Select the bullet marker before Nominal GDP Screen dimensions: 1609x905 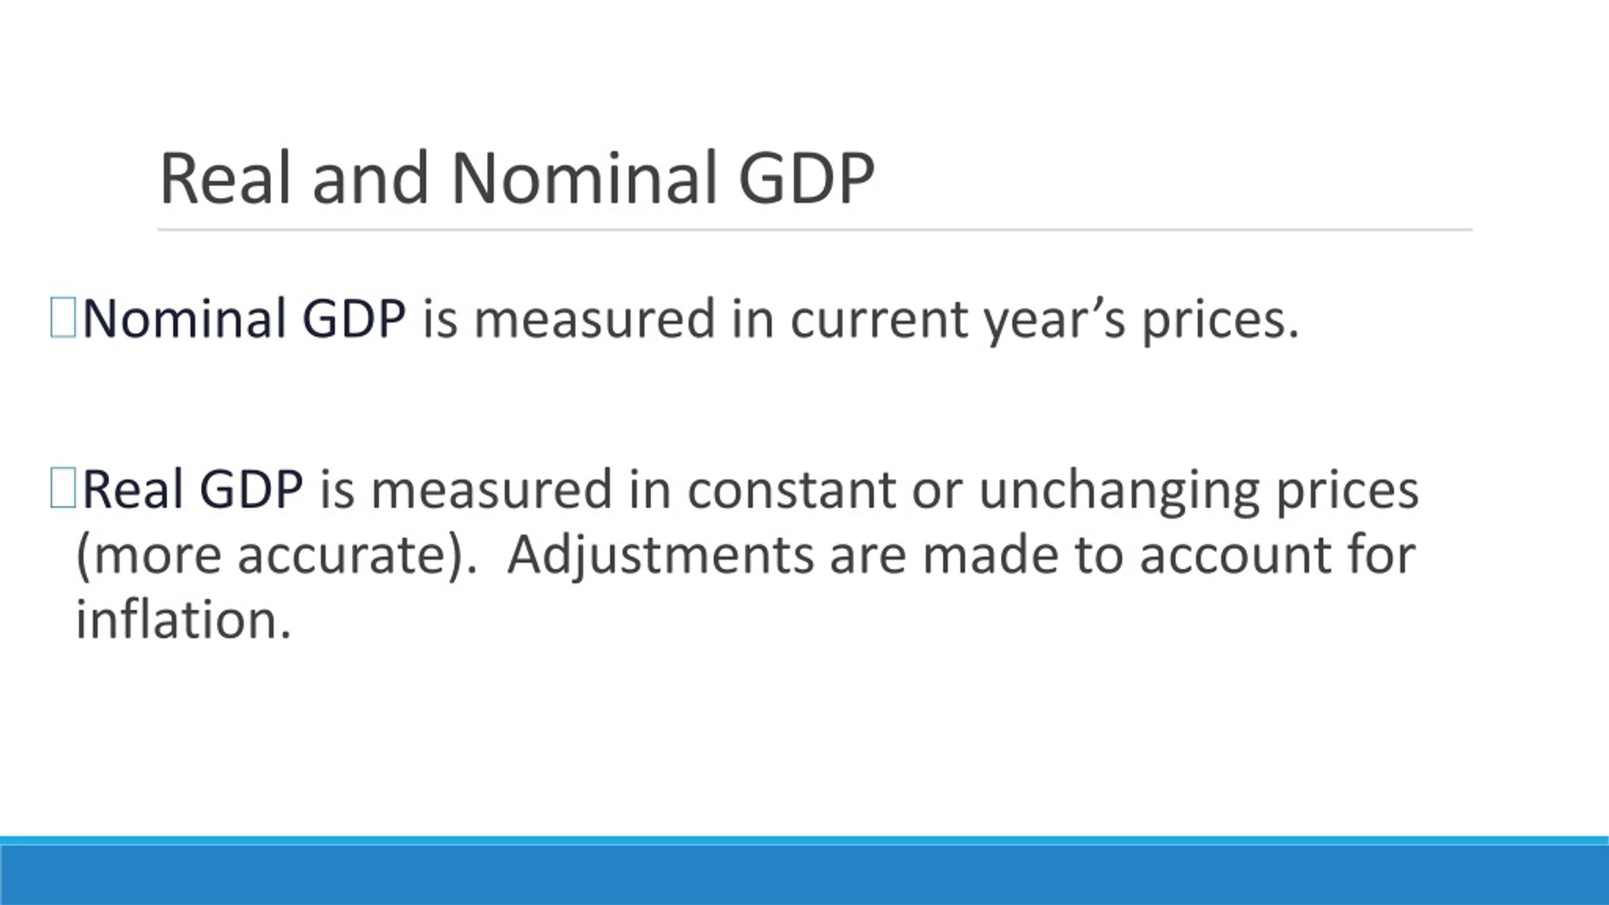pyautogui.click(x=63, y=318)
